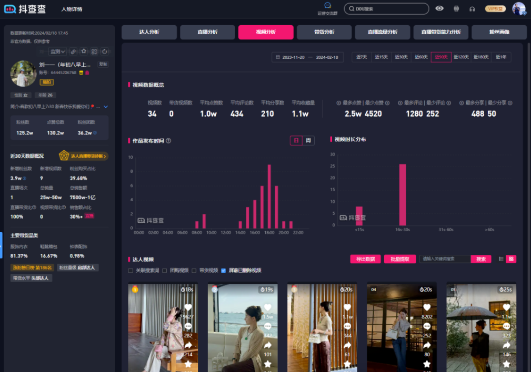Open the DOU搜索 search field
Image resolution: width=531 pixels, height=372 pixels.
[387, 8]
